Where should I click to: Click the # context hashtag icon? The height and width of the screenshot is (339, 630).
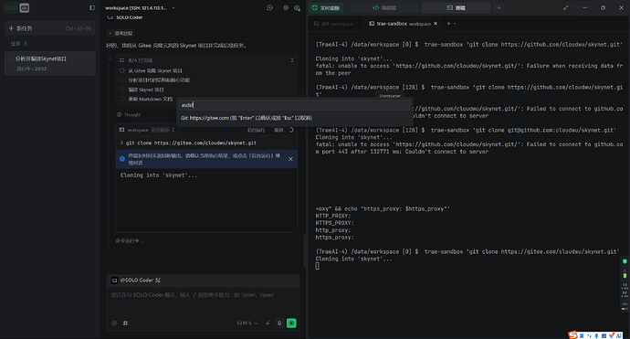(x=125, y=323)
